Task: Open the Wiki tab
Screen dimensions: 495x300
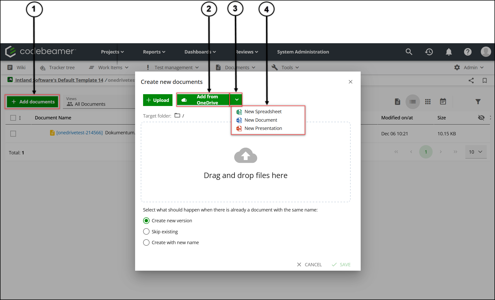Action: (x=16, y=67)
